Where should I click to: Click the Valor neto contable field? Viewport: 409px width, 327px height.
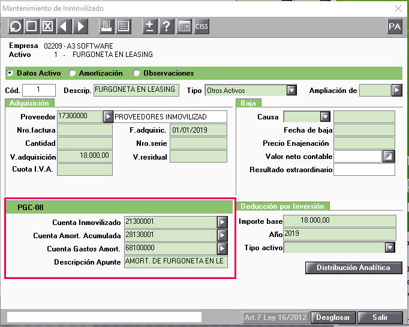pyautogui.click(x=357, y=157)
